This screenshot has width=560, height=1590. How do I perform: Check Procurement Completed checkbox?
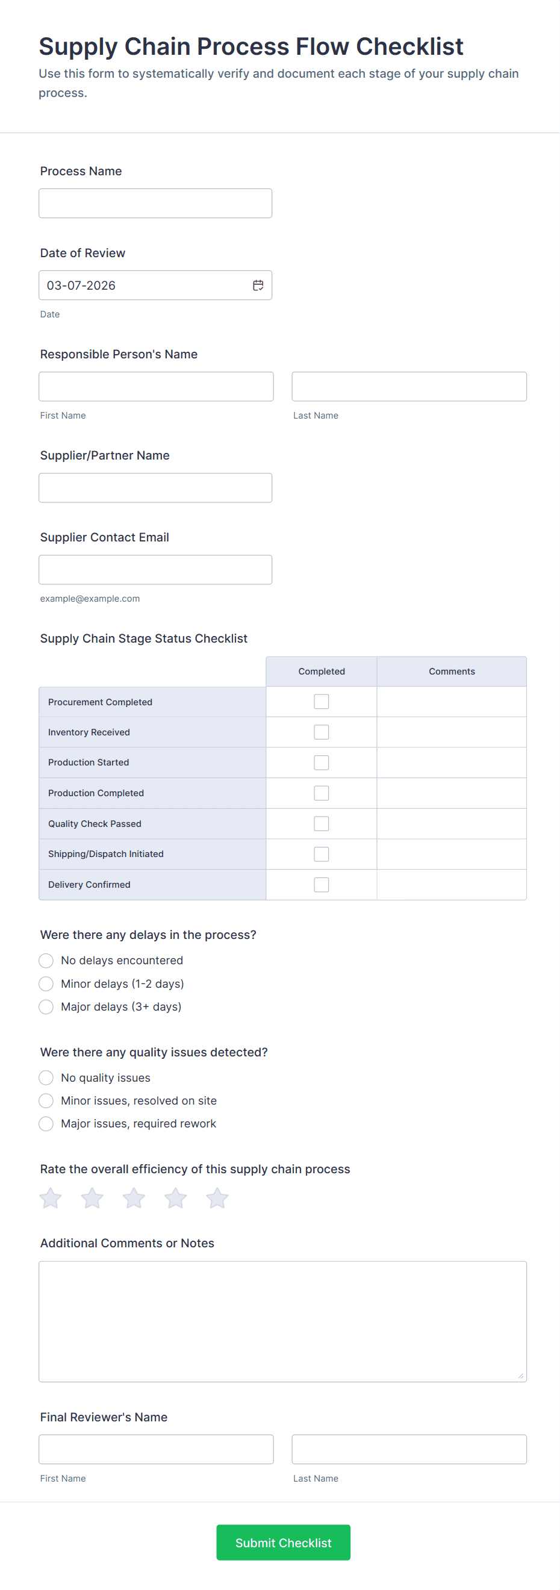(x=321, y=702)
